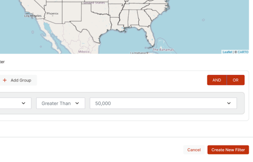Click the La Habana label on map
The height and width of the screenshot is (162, 253).
[x=138, y=53]
